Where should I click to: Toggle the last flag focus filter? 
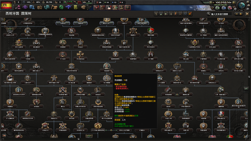pyautogui.click(x=190, y=14)
